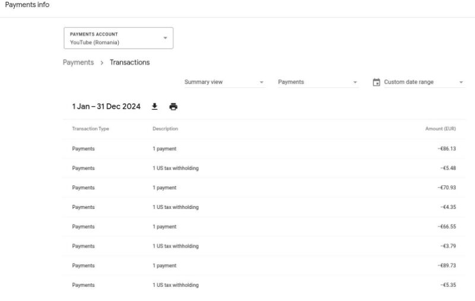Open the Payments filter dropdown

318,83
